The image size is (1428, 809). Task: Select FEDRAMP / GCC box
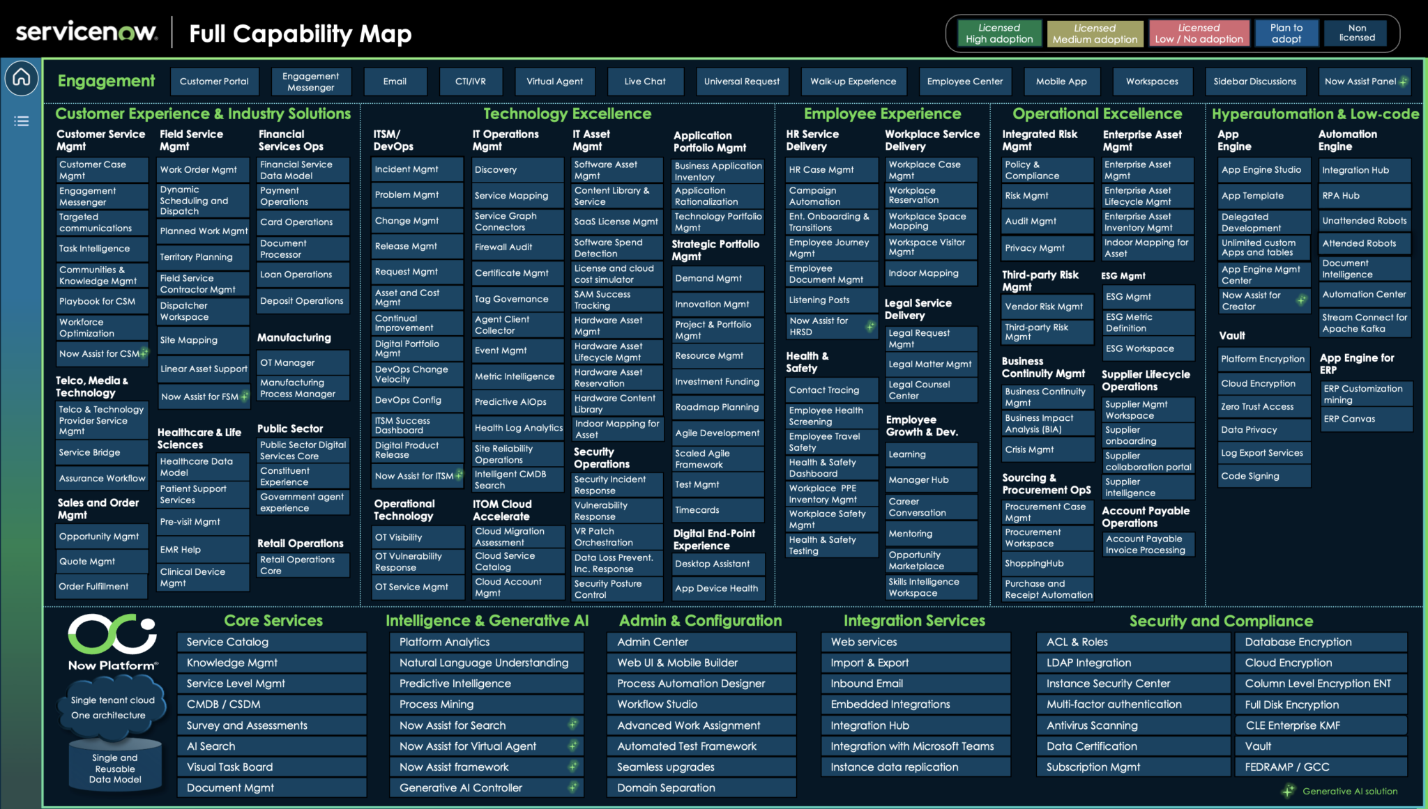point(1321,766)
